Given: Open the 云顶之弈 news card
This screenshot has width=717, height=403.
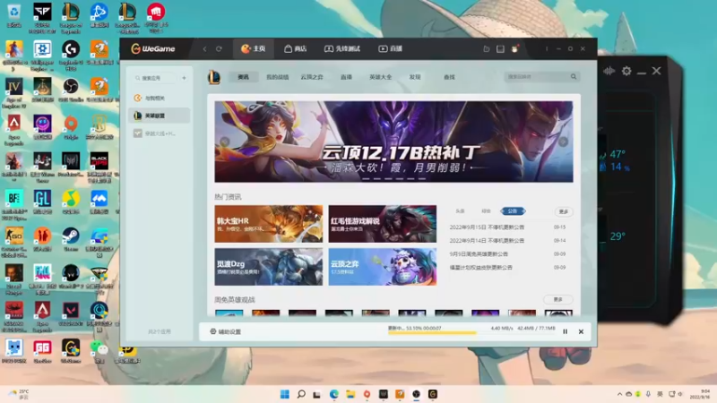Looking at the screenshot, I should [383, 267].
